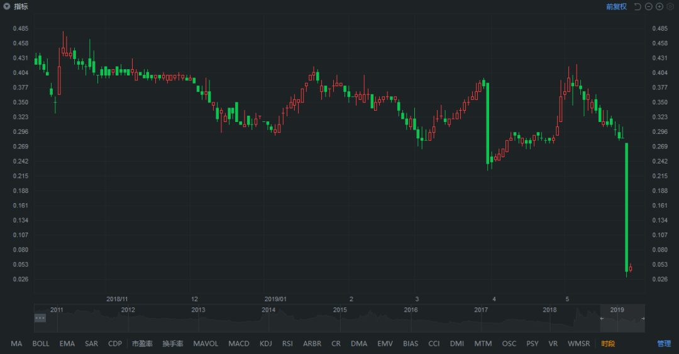
Task: Jump to 2015 in the overview timeline
Action: [340, 310]
